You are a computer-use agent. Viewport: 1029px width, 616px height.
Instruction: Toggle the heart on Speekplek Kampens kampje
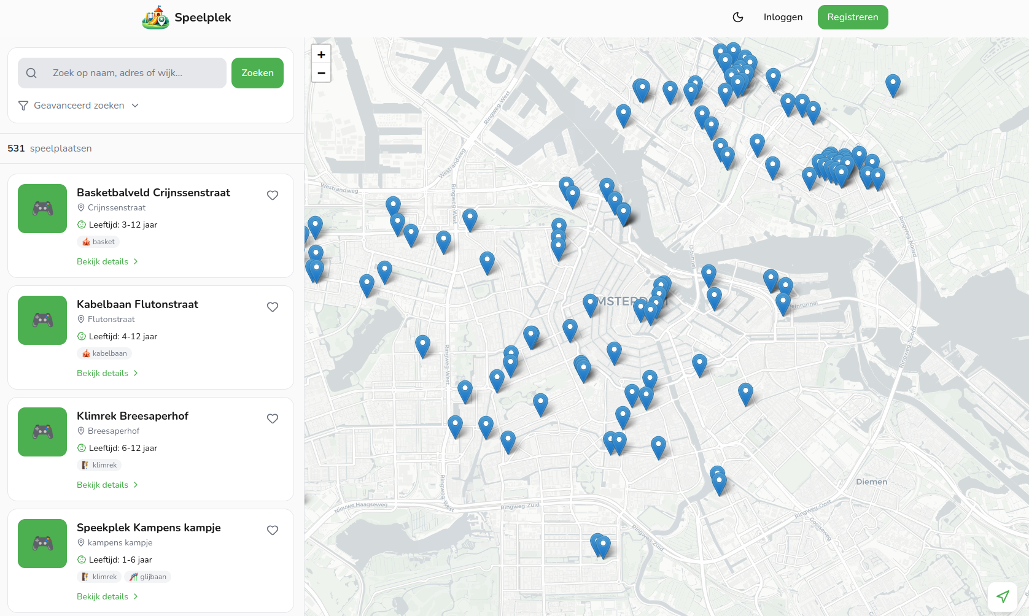tap(273, 530)
